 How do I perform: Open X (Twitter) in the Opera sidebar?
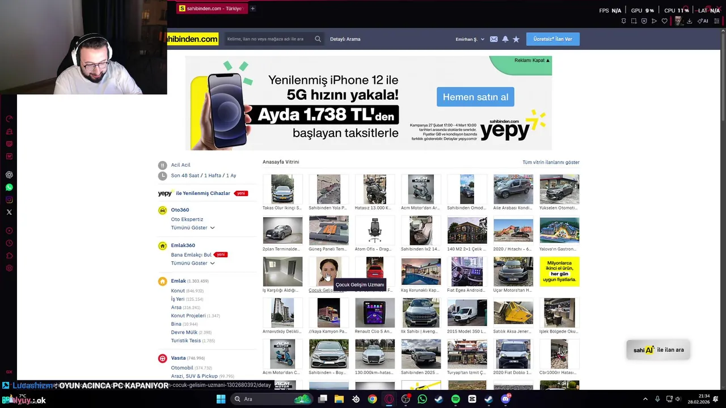(x=9, y=212)
